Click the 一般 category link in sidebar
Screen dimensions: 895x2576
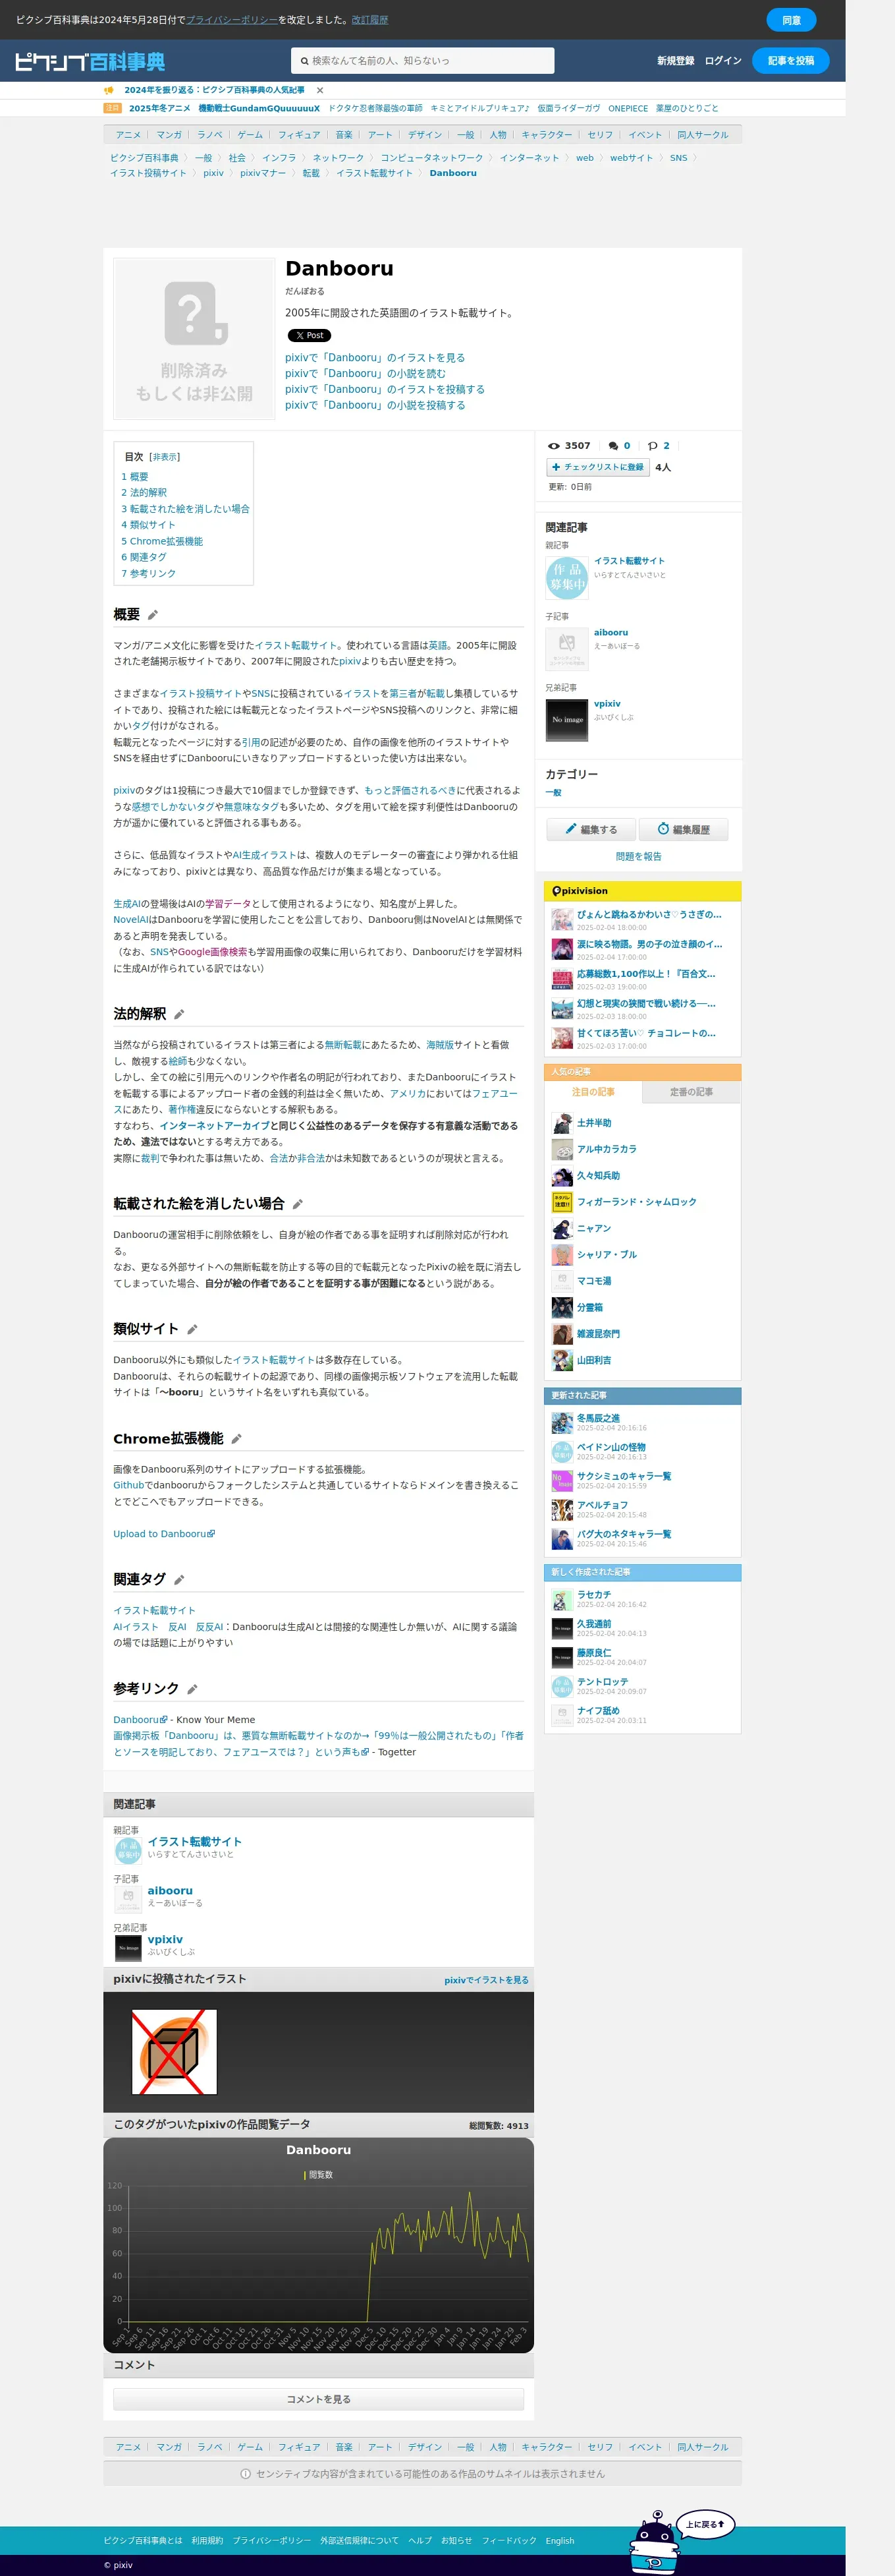pyautogui.click(x=553, y=793)
